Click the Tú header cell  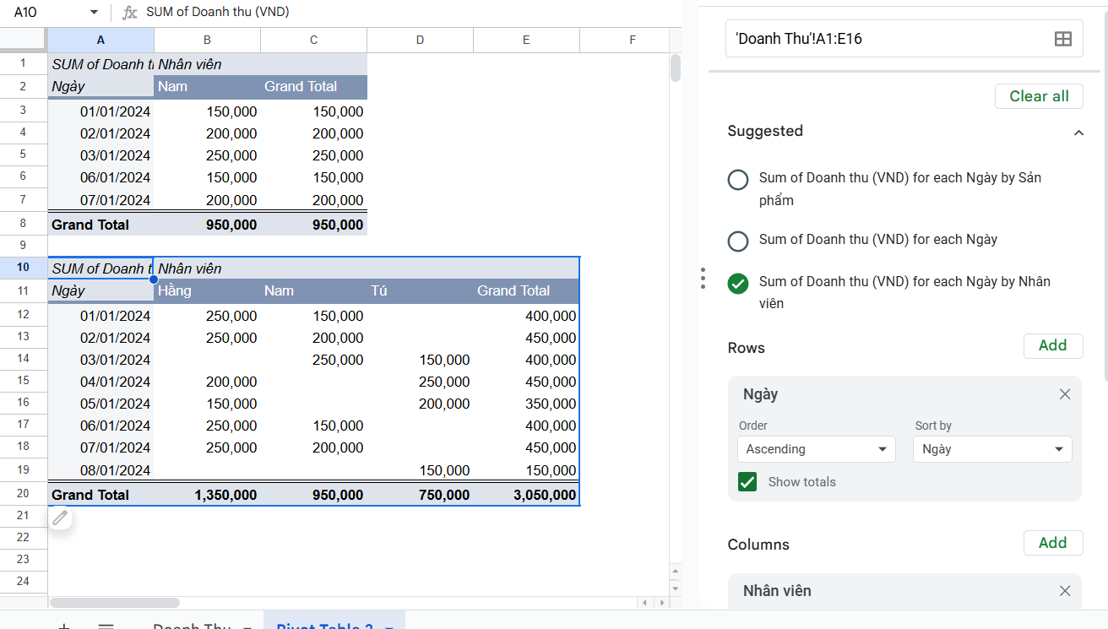421,290
